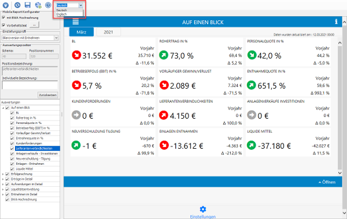
Task: Open Einstellungen gear icon at bottom
Action: tap(203, 209)
